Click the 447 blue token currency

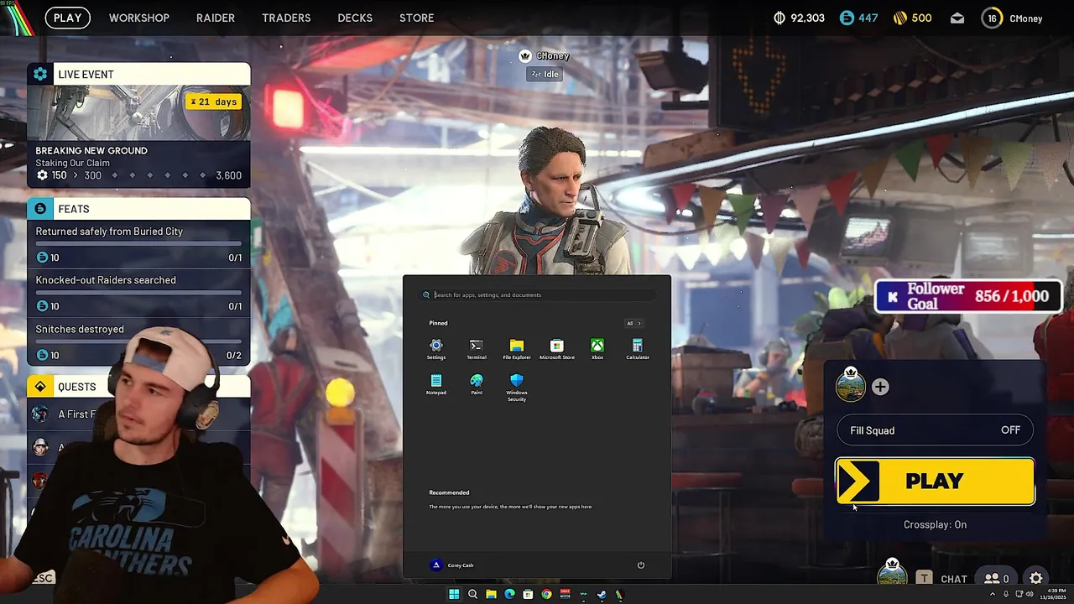(x=858, y=18)
